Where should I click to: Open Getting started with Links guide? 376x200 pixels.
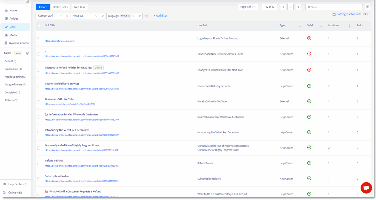click(x=350, y=14)
